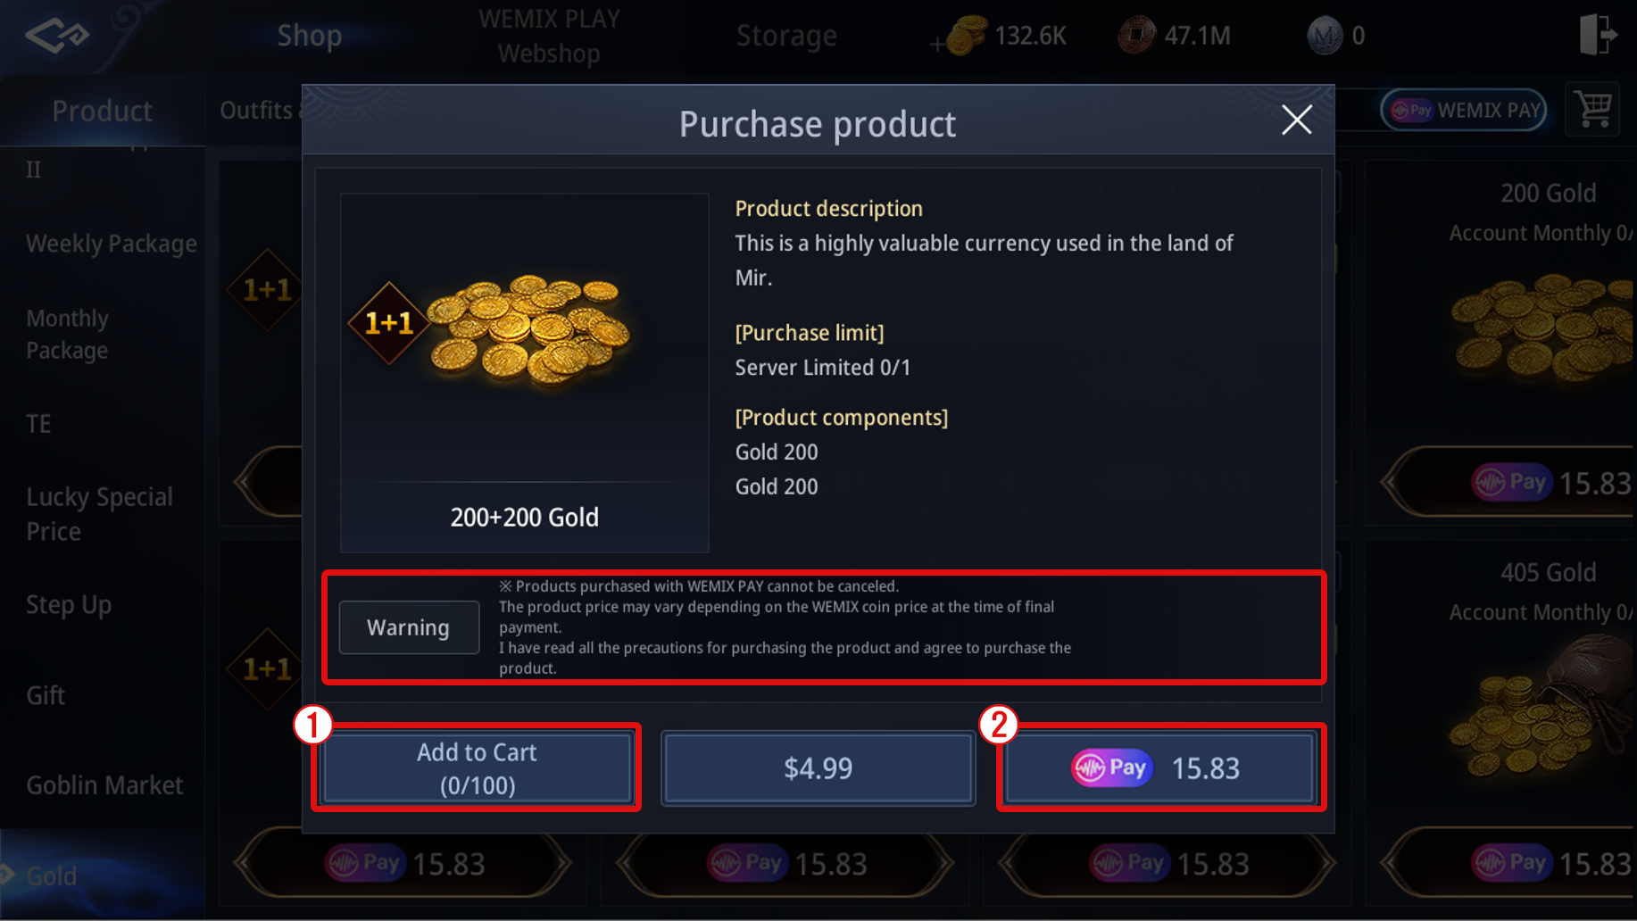
Task: Click Add to Cart (0/100) button
Action: click(477, 768)
